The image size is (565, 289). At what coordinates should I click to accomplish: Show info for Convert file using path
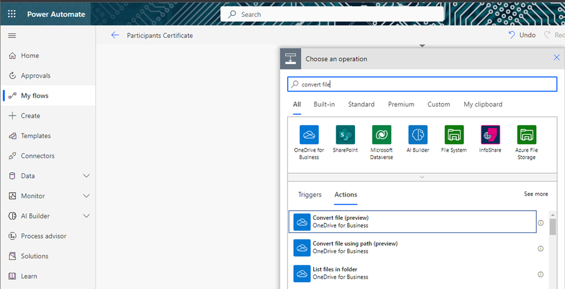tap(541, 249)
